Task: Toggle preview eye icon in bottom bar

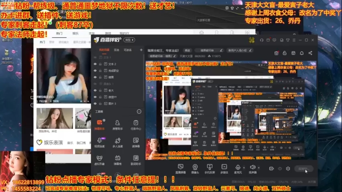Action: coord(280,169)
